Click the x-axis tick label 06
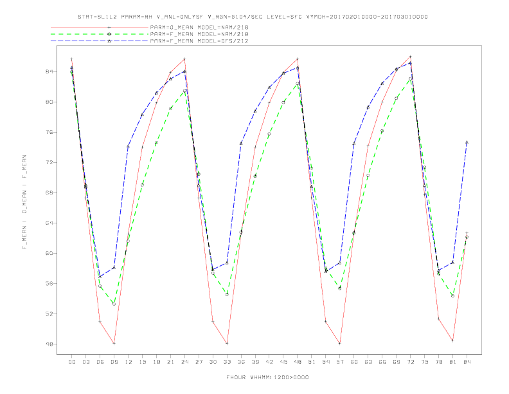 pyautogui.click(x=100, y=362)
